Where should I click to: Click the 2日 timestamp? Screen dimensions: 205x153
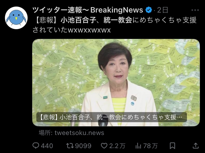[163, 10]
